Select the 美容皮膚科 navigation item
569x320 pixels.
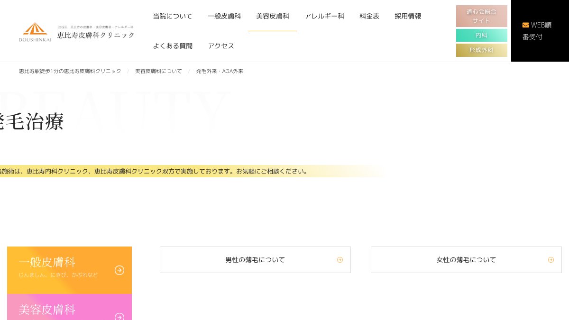(273, 16)
